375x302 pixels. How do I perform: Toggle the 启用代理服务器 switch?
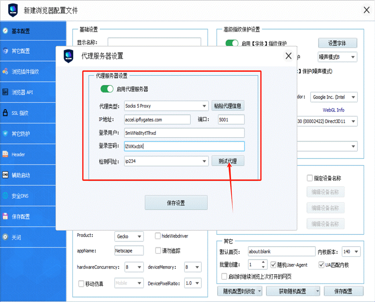pos(107,89)
